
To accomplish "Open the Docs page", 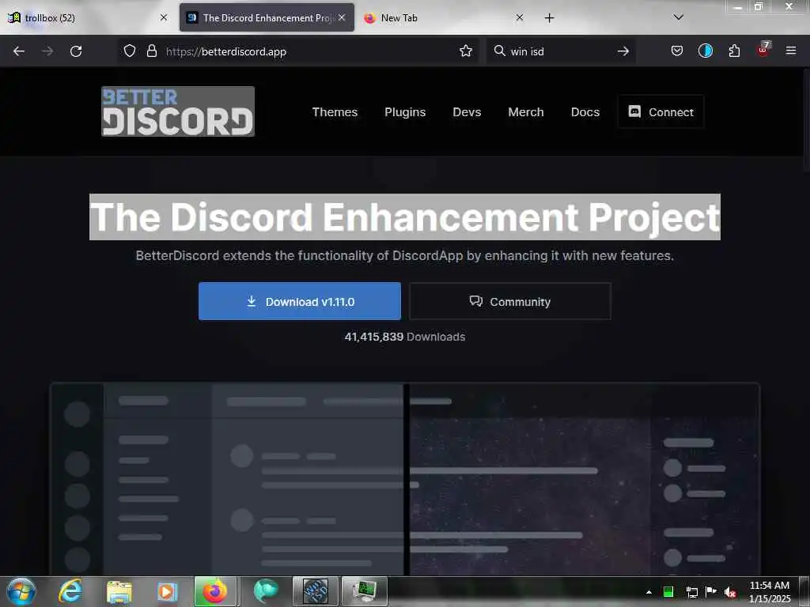I will click(x=585, y=112).
